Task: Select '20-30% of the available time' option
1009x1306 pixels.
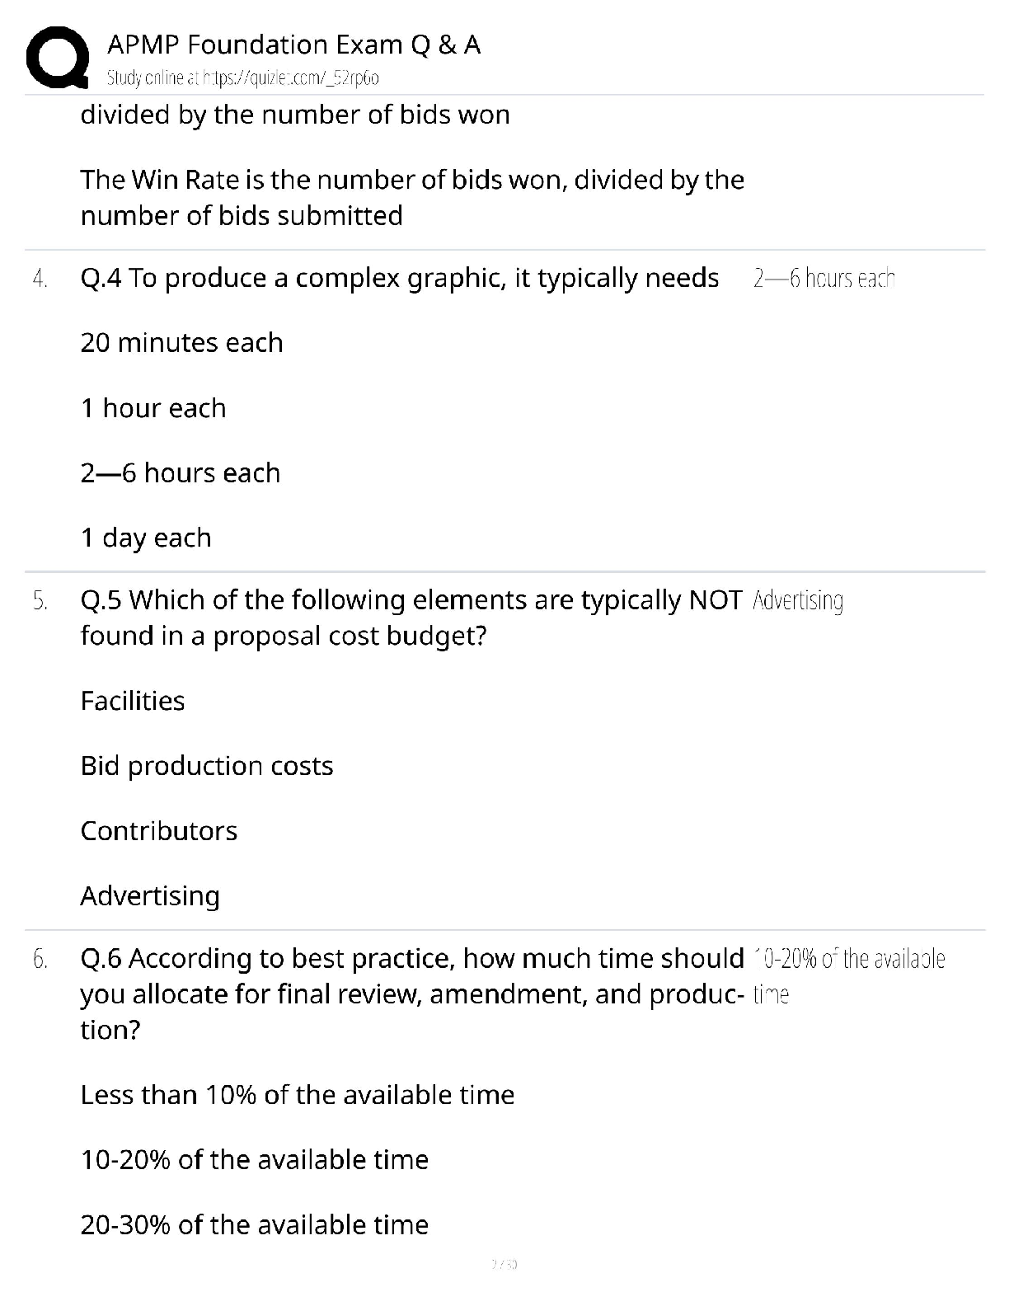Action: [x=255, y=1225]
